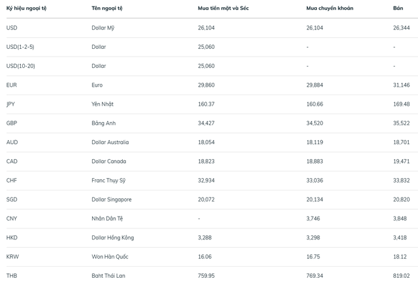
Task: Click the "Dollar Mỹ" currency name
Action: (x=105, y=28)
